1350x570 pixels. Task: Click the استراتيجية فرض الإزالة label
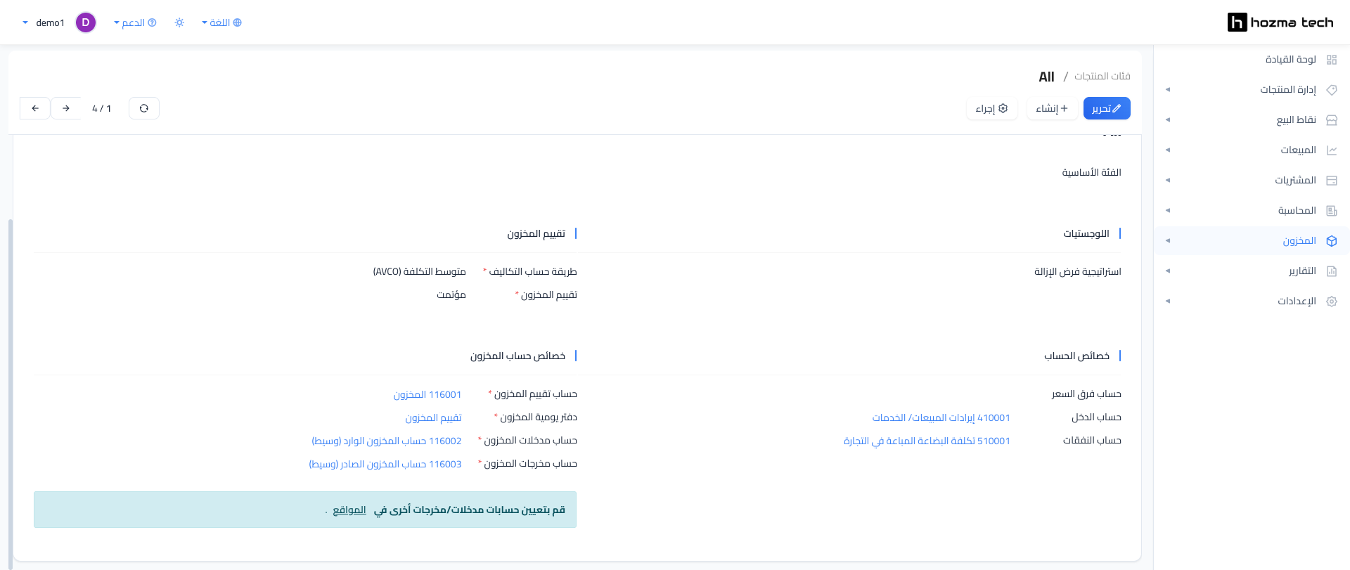pyautogui.click(x=1078, y=271)
